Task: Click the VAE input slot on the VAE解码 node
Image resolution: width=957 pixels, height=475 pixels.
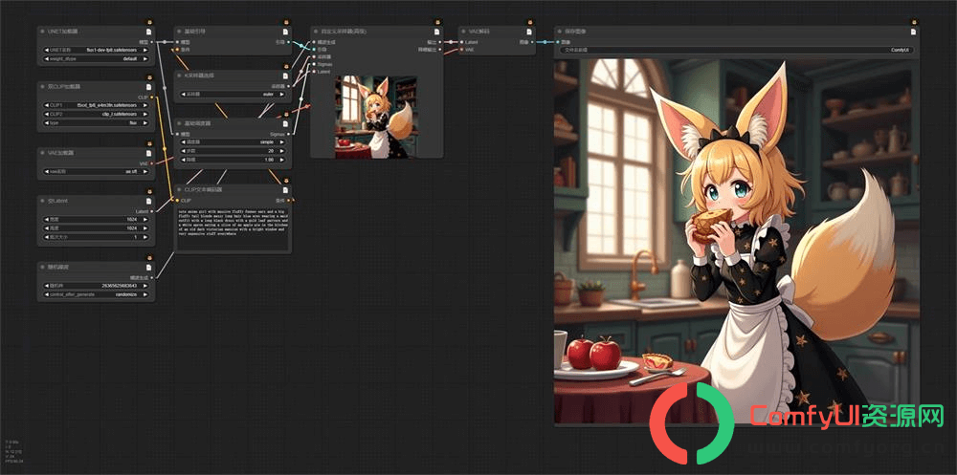Action: 462,50
